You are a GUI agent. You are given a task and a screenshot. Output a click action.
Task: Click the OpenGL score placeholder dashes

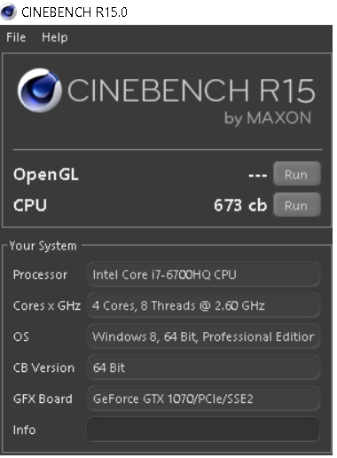pyautogui.click(x=257, y=175)
